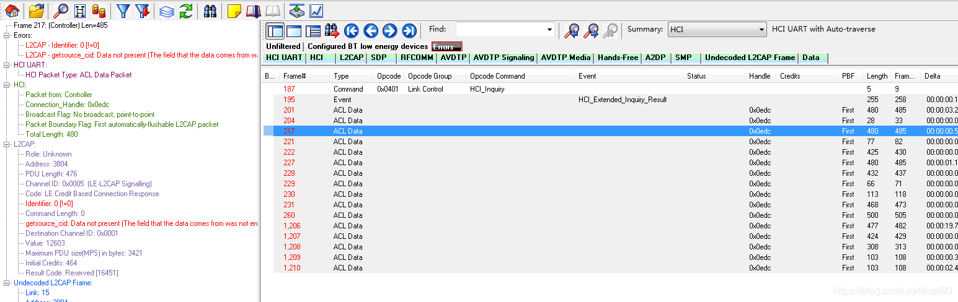Collapse the L2CAP tree node
This screenshot has width=958, height=302.
7,144
